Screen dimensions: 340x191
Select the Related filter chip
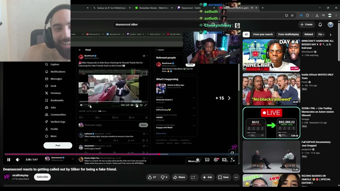pos(308,34)
